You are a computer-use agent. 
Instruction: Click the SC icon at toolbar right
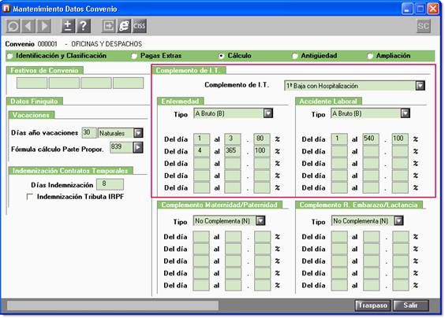[423, 26]
